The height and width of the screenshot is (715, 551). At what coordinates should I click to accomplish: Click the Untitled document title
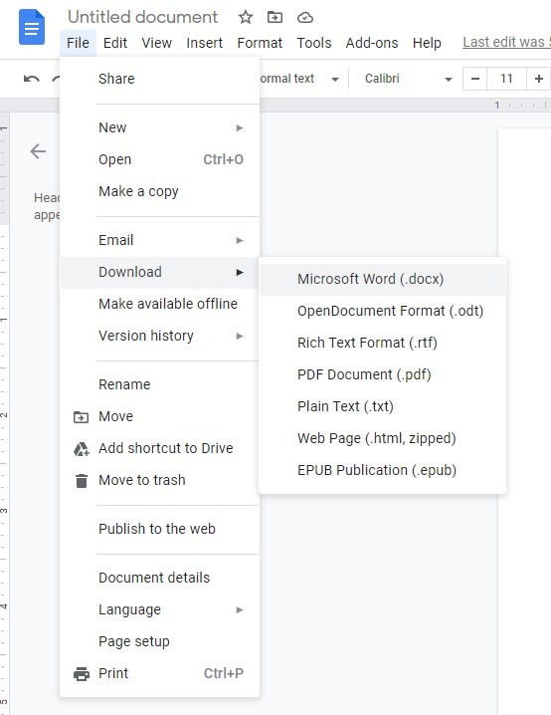[x=142, y=17]
